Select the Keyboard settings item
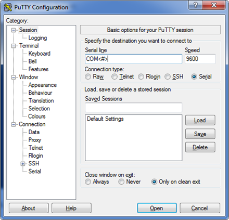This screenshot has height=220, width=229. [40, 54]
